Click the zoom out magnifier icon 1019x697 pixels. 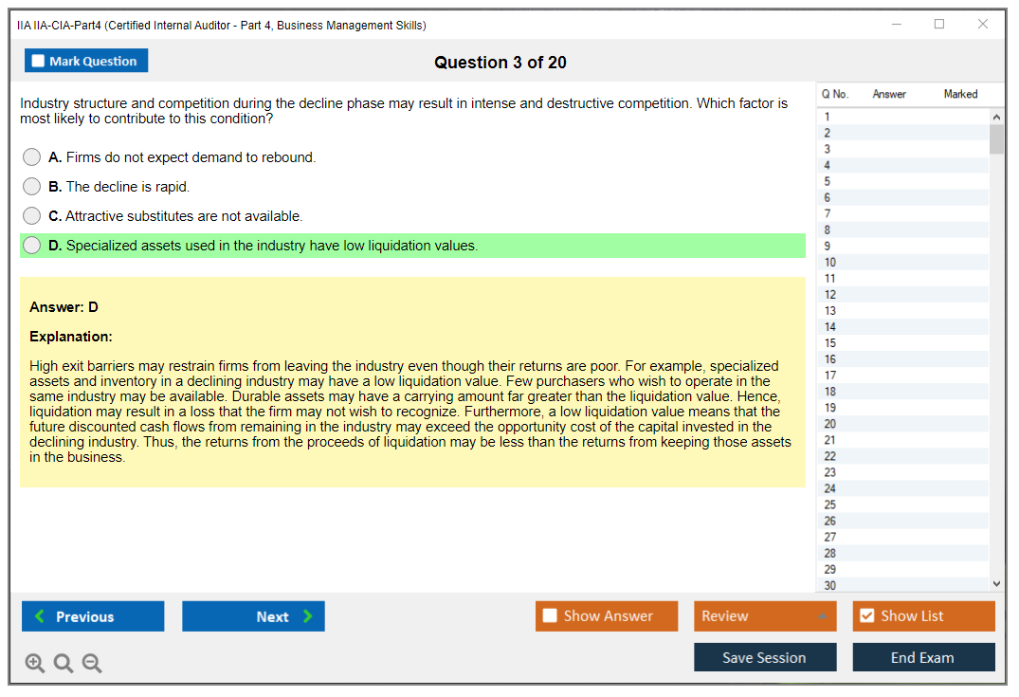click(92, 663)
